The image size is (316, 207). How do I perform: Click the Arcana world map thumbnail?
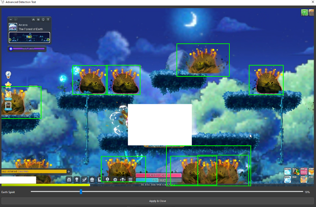(x=13, y=27)
